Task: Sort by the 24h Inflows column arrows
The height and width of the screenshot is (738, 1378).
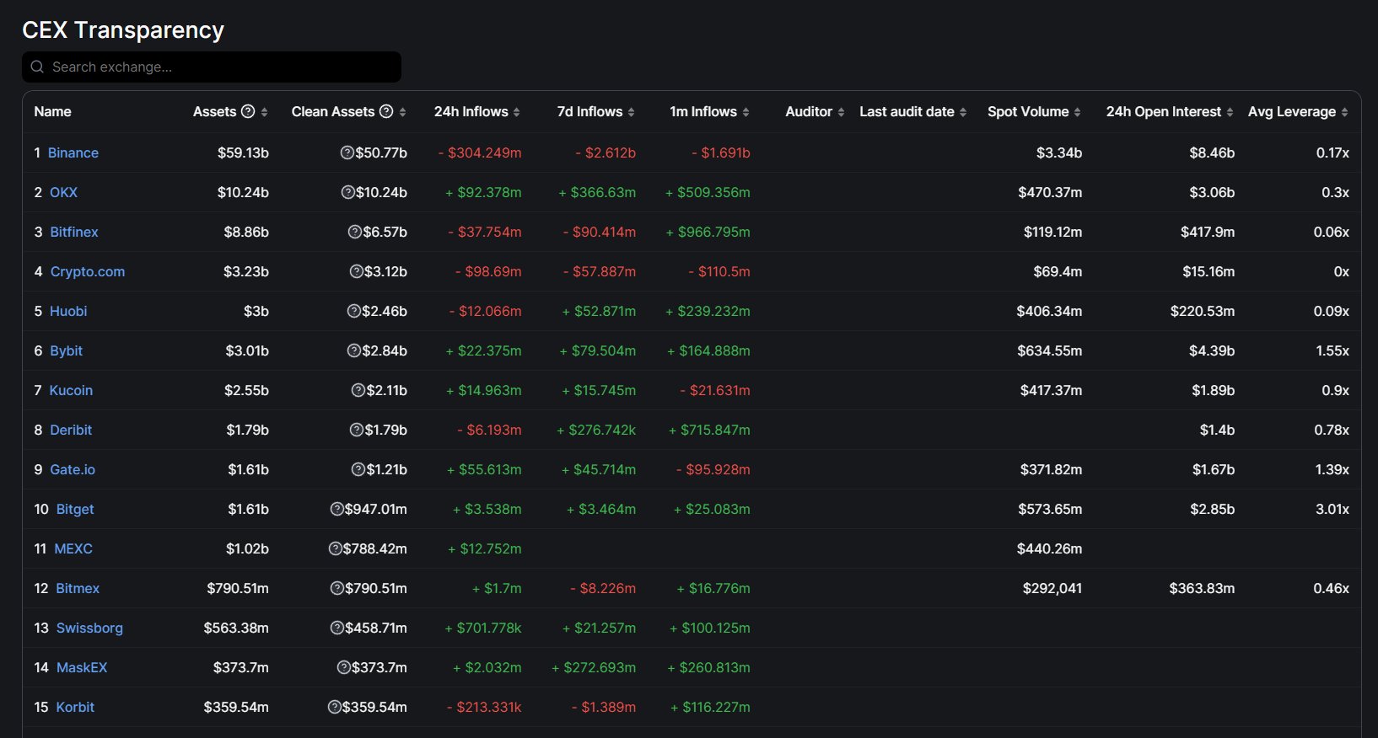Action: pyautogui.click(x=516, y=112)
